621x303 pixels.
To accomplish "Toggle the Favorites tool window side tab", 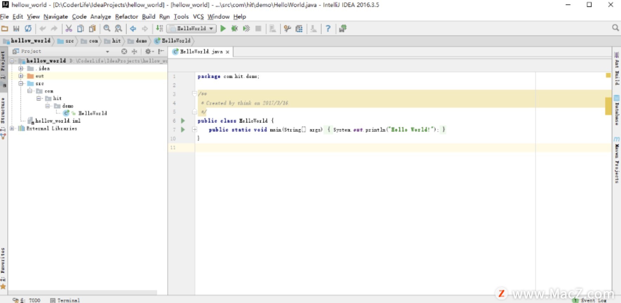I will tap(3, 268).
